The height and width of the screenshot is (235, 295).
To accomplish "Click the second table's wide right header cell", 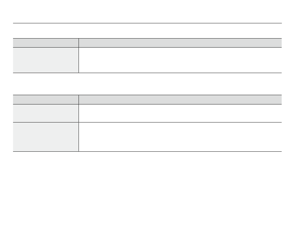I will click(180, 99).
